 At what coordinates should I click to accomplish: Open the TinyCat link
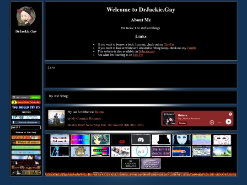pos(169,44)
